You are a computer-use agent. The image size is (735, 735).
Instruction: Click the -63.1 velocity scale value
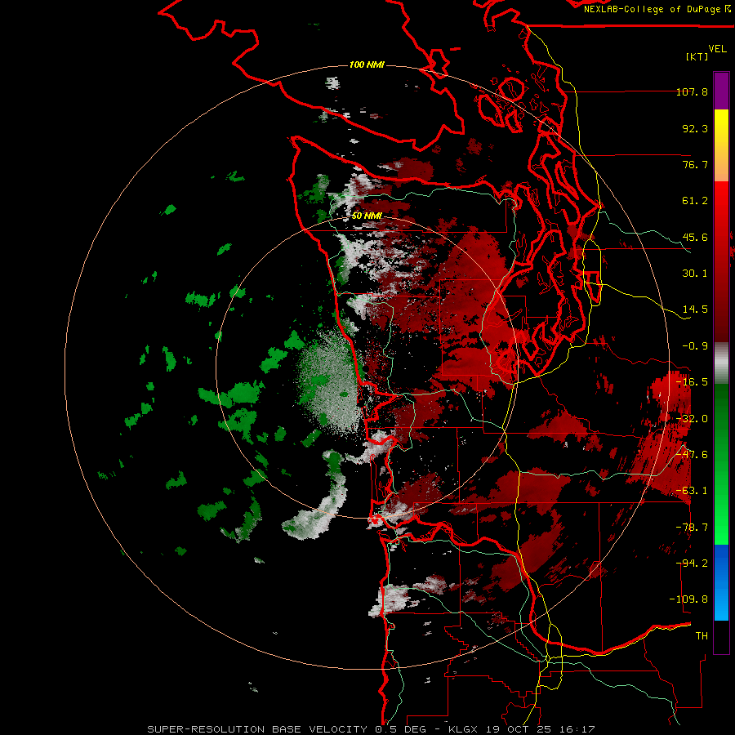692,491
